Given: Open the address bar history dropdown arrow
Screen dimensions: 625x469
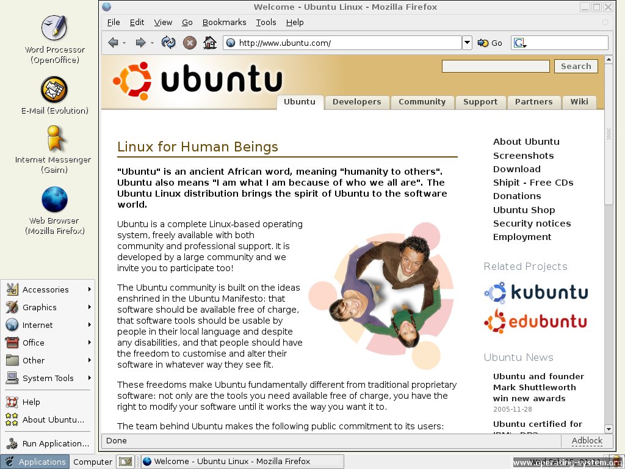Looking at the screenshot, I should (467, 43).
